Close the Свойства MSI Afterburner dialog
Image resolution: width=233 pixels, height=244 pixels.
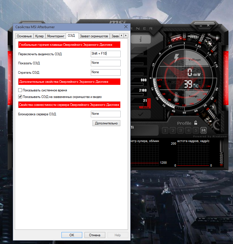click(x=126, y=27)
